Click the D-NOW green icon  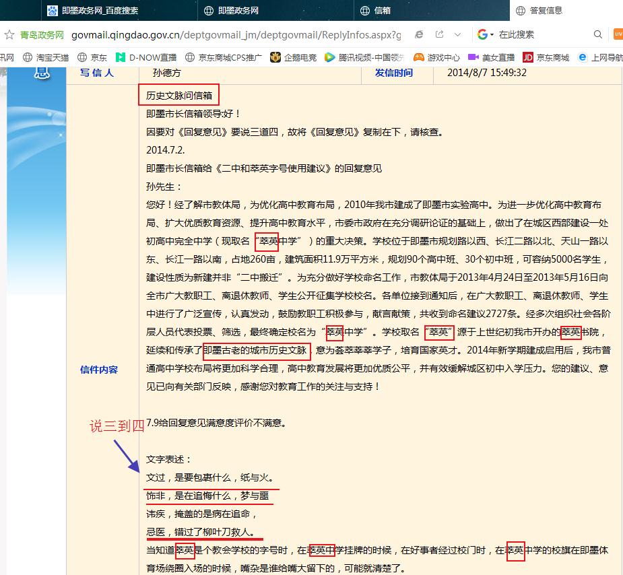(x=120, y=58)
